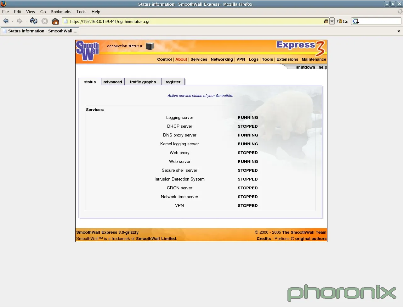Maximize the Firefox window
The height and width of the screenshot is (307, 403).
coord(393,4)
